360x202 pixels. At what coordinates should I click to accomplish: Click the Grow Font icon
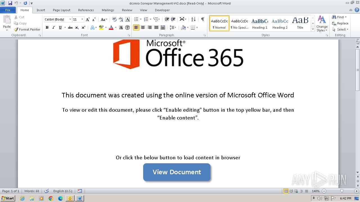(88, 19)
